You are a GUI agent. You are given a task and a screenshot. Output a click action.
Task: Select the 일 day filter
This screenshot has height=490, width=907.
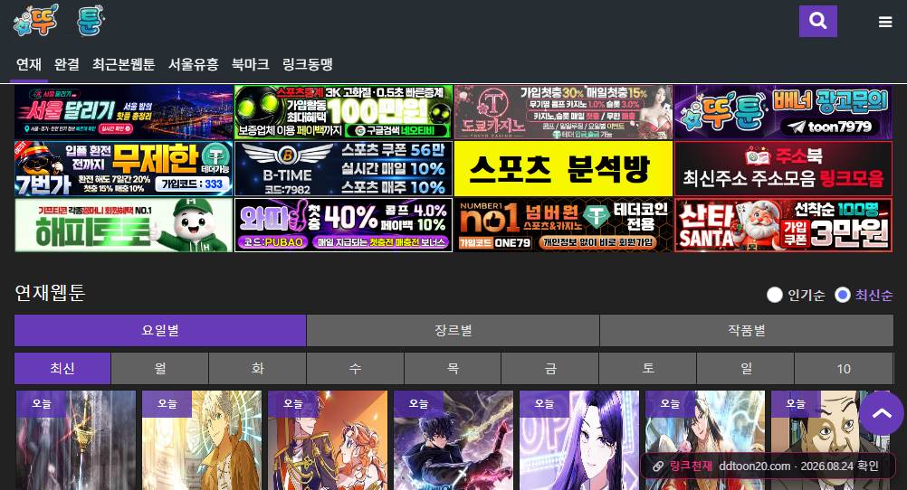(746, 368)
